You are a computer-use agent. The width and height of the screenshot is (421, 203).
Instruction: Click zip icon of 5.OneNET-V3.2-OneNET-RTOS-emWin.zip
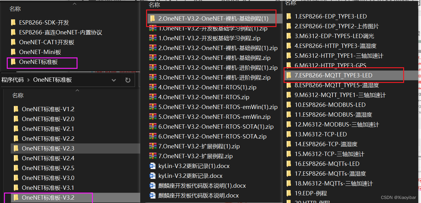(x=153, y=117)
